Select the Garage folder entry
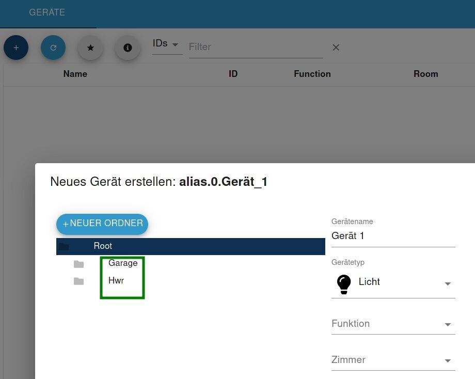This screenshot has width=475, height=379. coord(123,263)
